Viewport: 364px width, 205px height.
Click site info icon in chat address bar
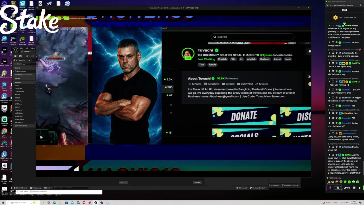coord(328,5)
